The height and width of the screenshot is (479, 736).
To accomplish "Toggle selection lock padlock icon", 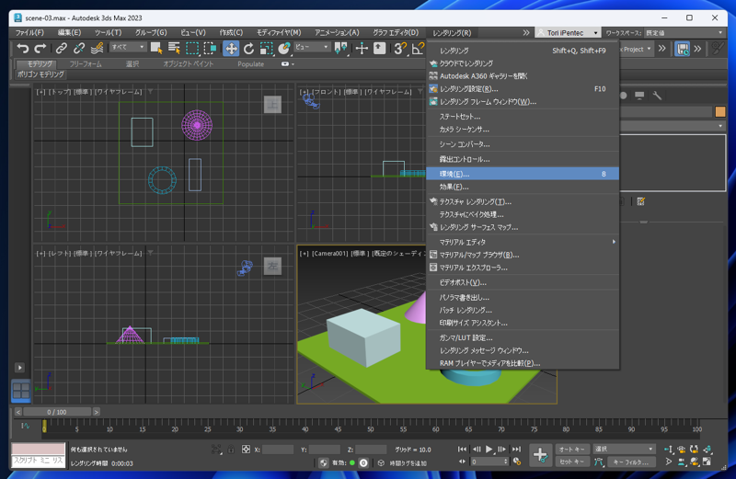I will pos(231,450).
